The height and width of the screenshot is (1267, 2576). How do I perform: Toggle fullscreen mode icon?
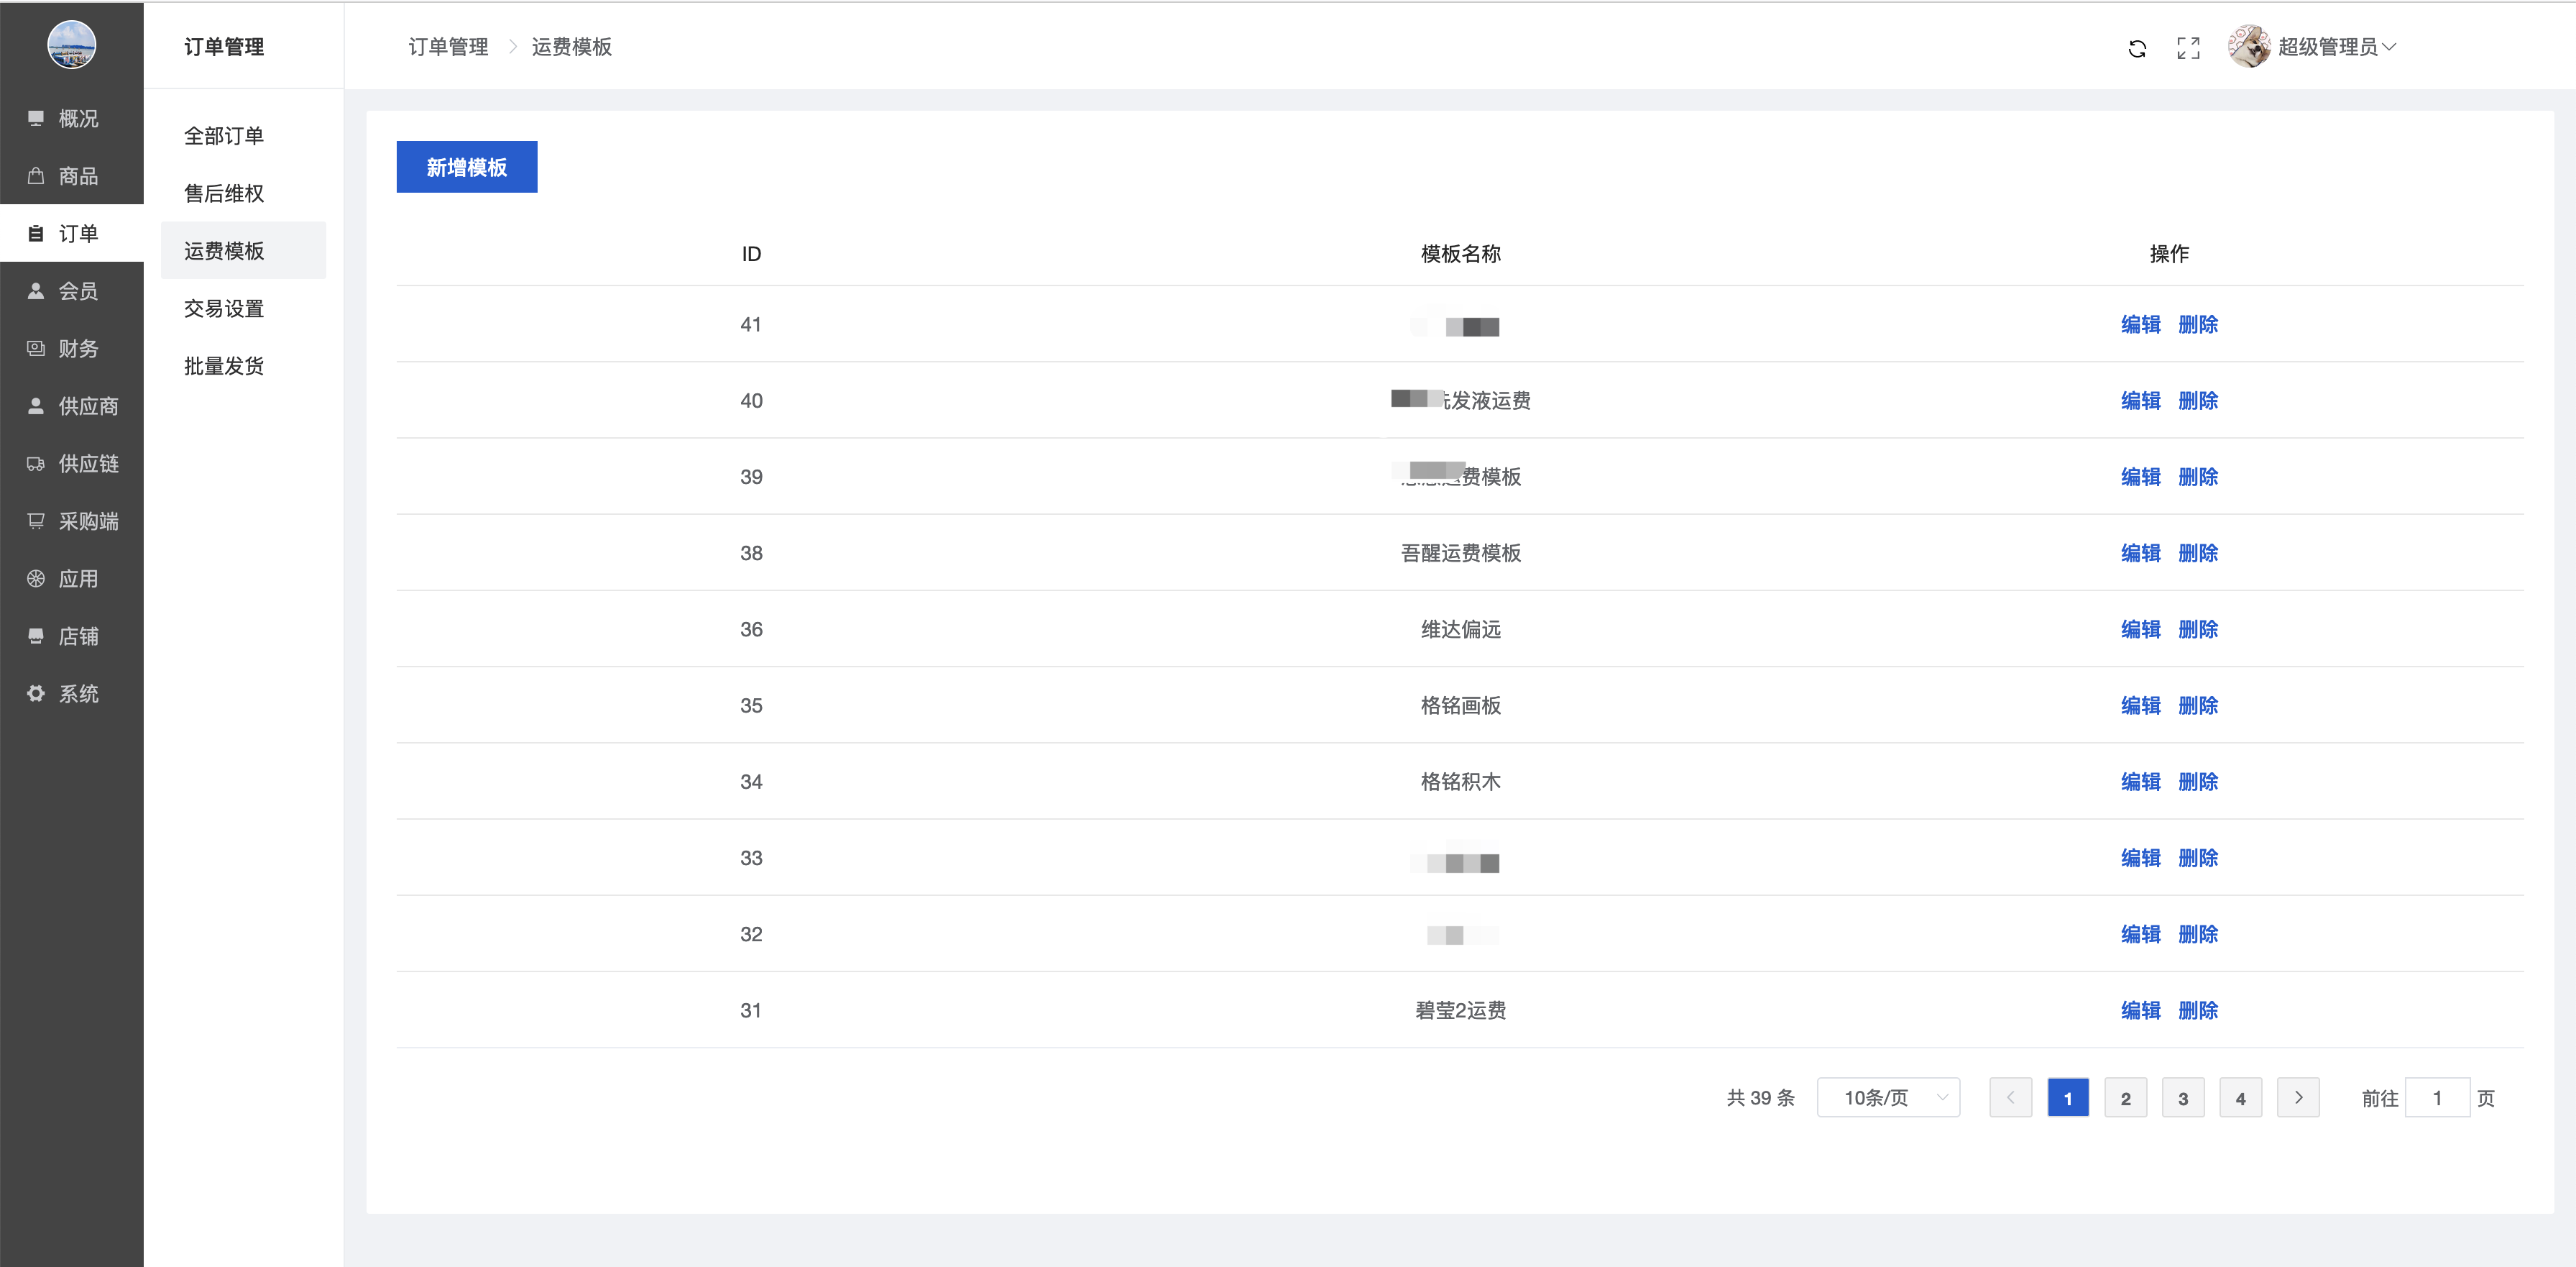pos(2188,48)
